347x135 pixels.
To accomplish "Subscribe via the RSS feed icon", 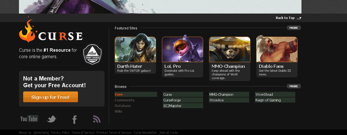I will (x=97, y=119).
